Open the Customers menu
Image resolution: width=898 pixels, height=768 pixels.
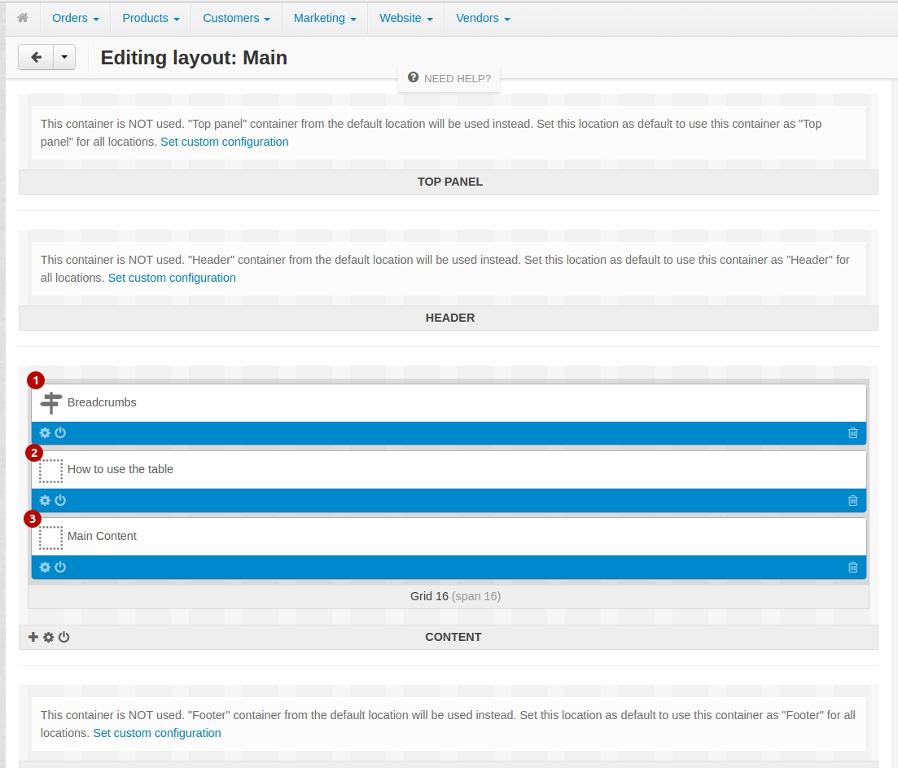[x=236, y=19]
